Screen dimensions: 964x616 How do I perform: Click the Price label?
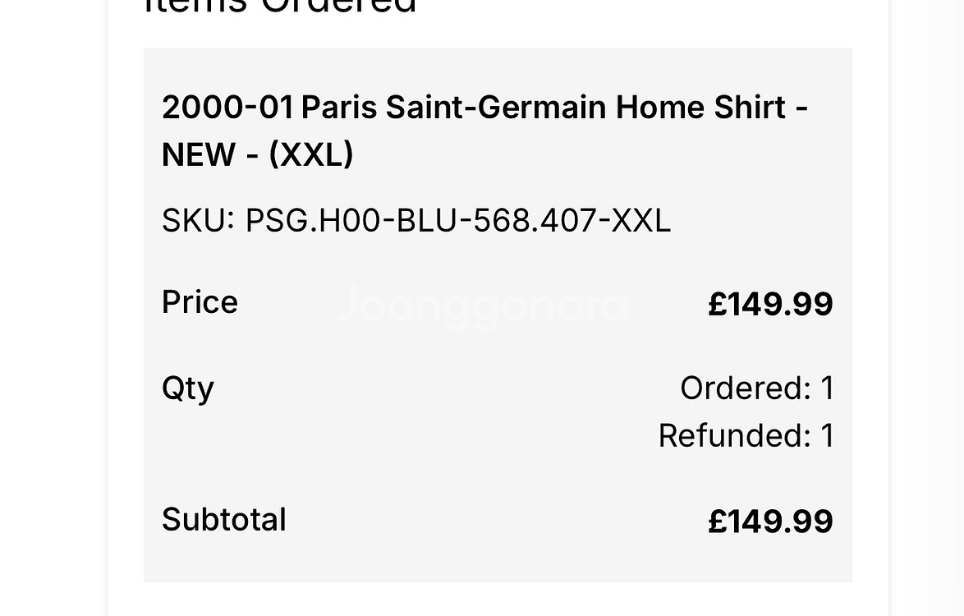click(200, 302)
